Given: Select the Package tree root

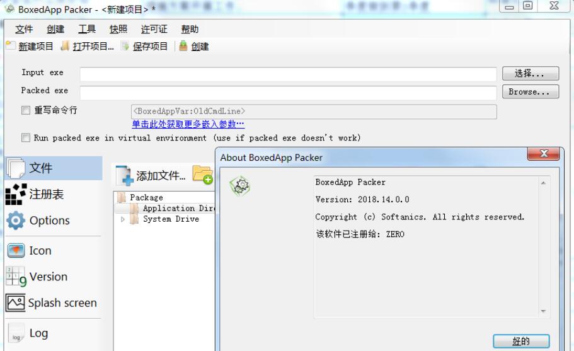Looking at the screenshot, I should [x=146, y=197].
